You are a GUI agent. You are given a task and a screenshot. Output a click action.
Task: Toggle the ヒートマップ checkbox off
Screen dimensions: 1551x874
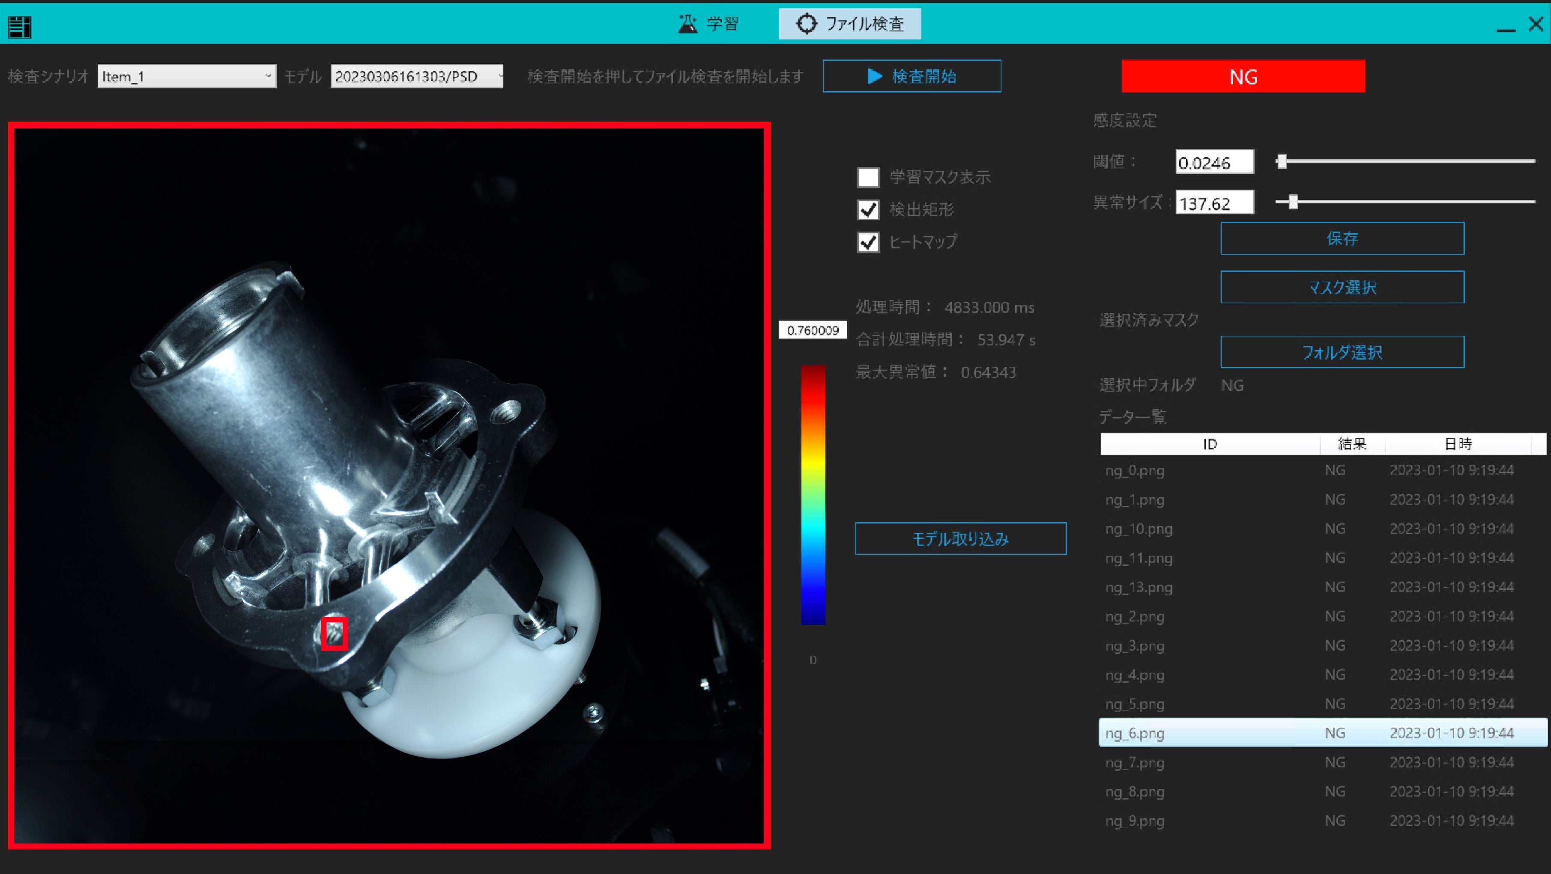point(868,242)
